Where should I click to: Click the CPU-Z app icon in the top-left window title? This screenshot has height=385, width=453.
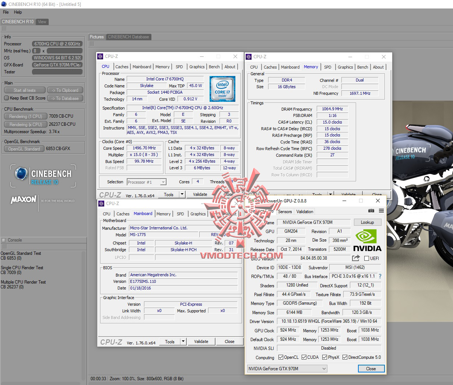pos(100,56)
